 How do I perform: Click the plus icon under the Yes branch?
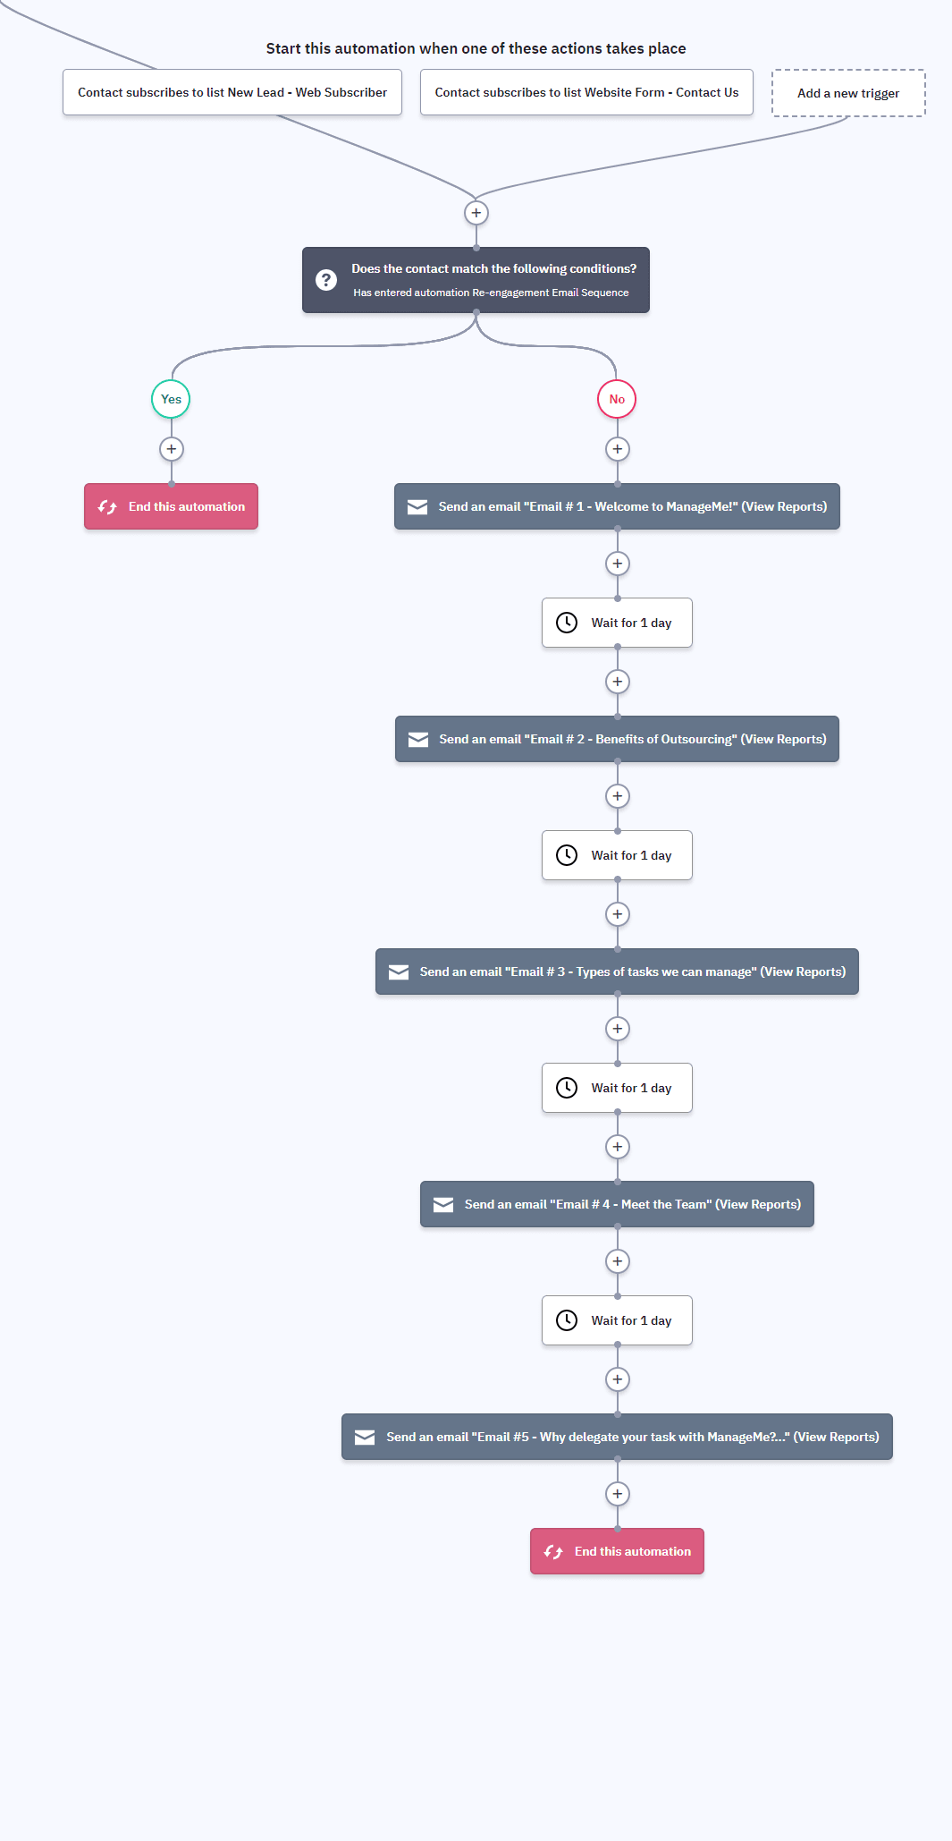coord(172,449)
